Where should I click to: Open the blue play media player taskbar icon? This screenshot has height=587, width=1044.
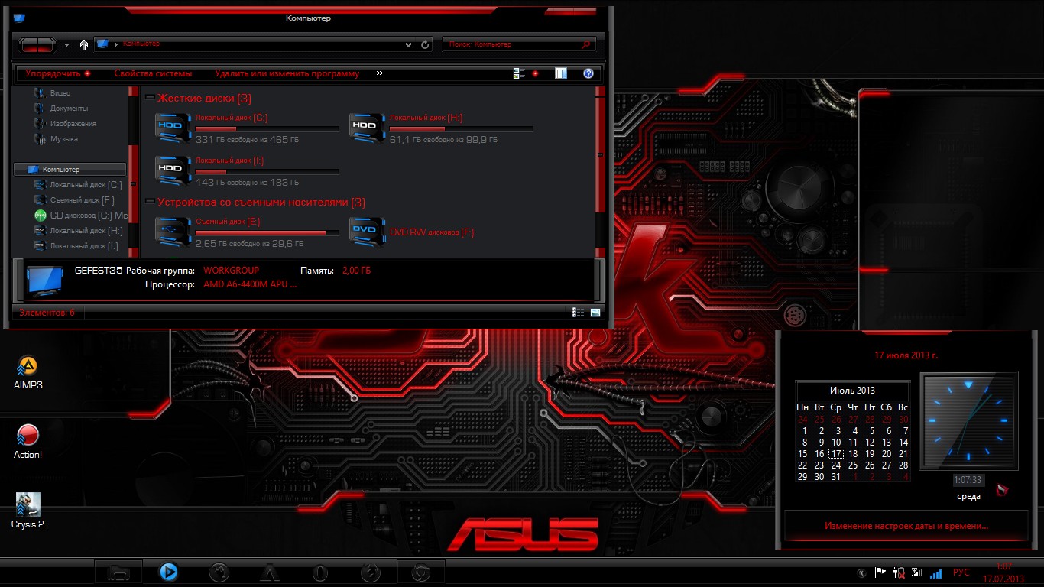pos(169,572)
